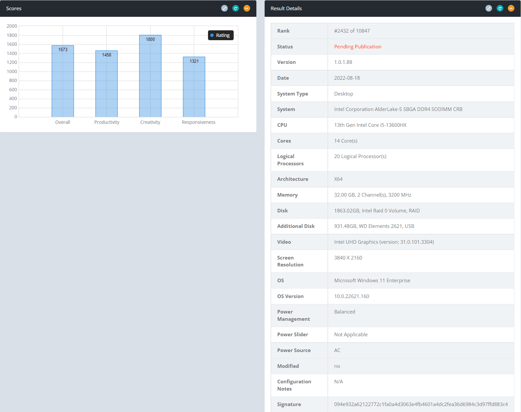This screenshot has height=412, width=521.
Task: Collapse the Scores panel
Action: (x=247, y=8)
